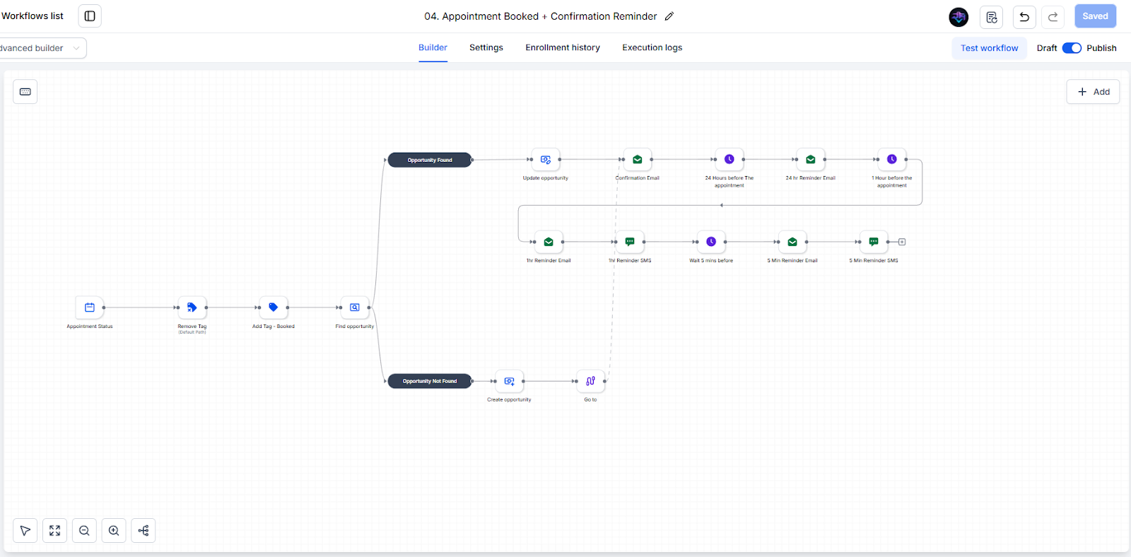
Task: Open the user avatar menu
Action: 959,17
